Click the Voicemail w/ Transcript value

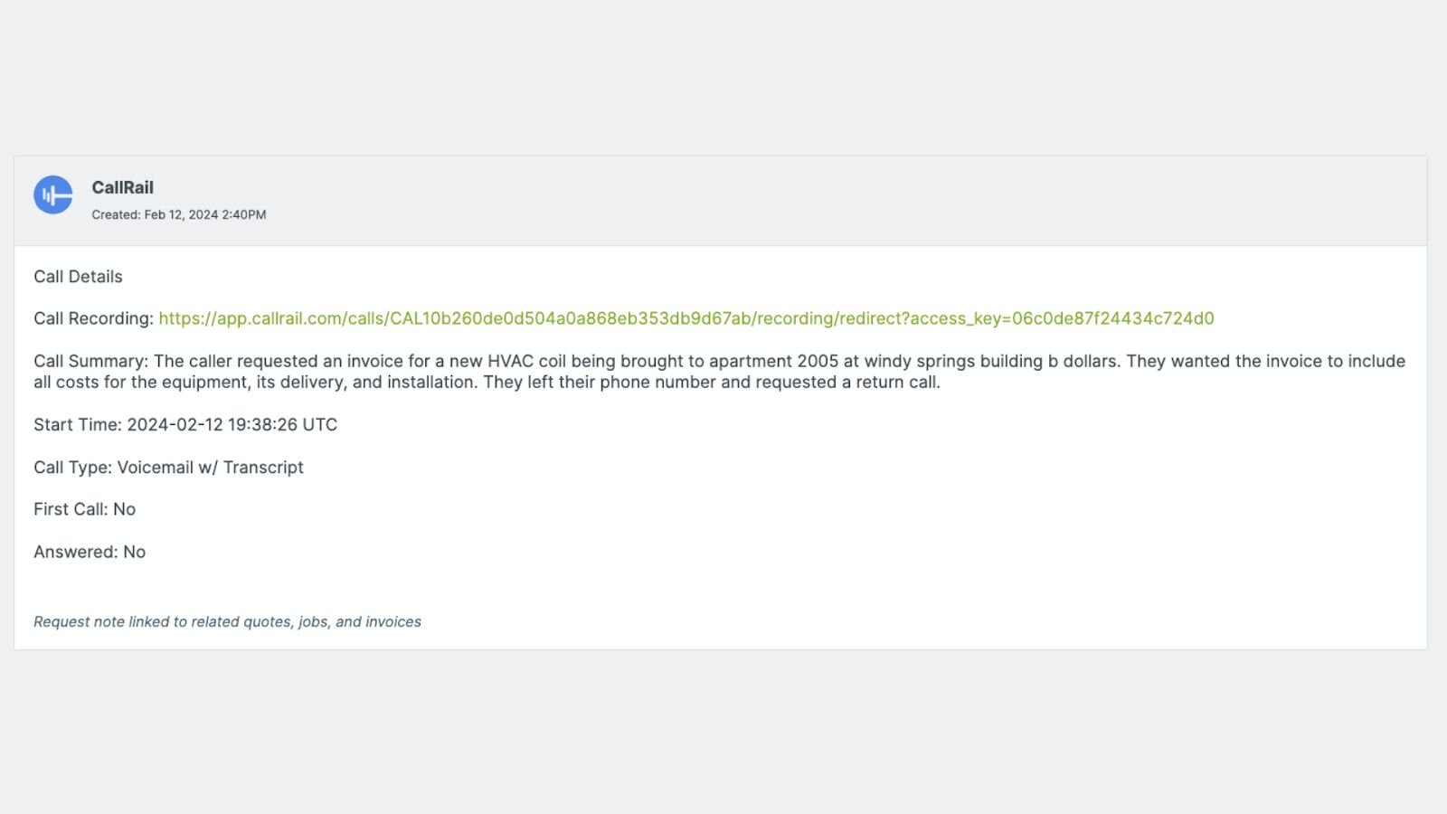(x=210, y=467)
